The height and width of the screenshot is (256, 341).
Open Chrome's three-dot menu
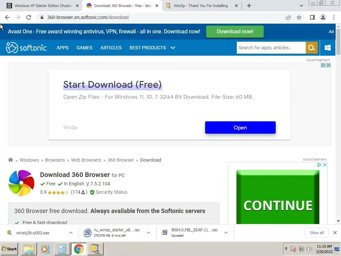click(334, 17)
